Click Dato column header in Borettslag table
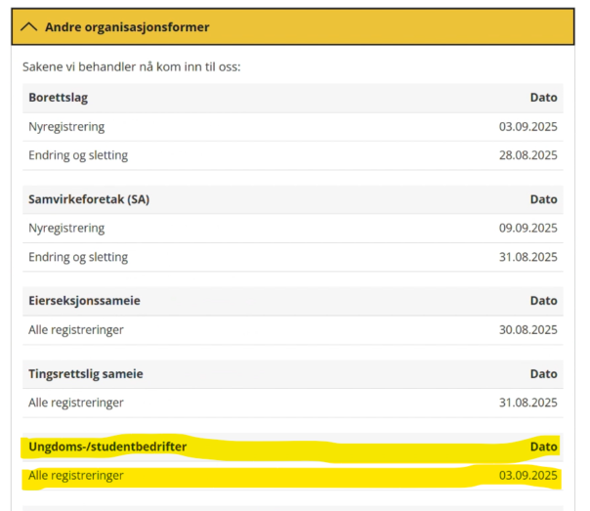 544,98
